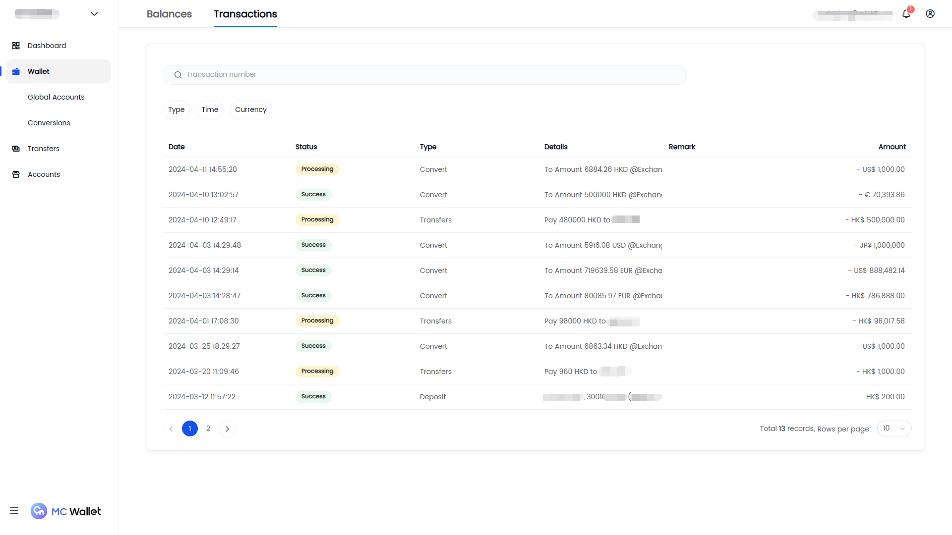This screenshot has height=535, width=952.
Task: Click the Dashboard grid icon
Action: [16, 46]
